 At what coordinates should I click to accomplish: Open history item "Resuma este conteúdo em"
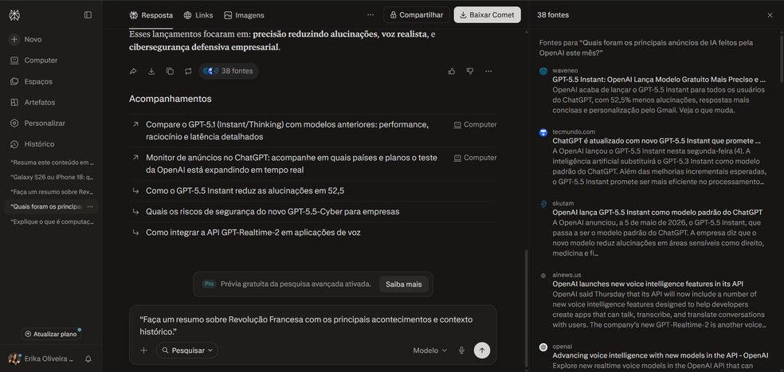(x=52, y=163)
